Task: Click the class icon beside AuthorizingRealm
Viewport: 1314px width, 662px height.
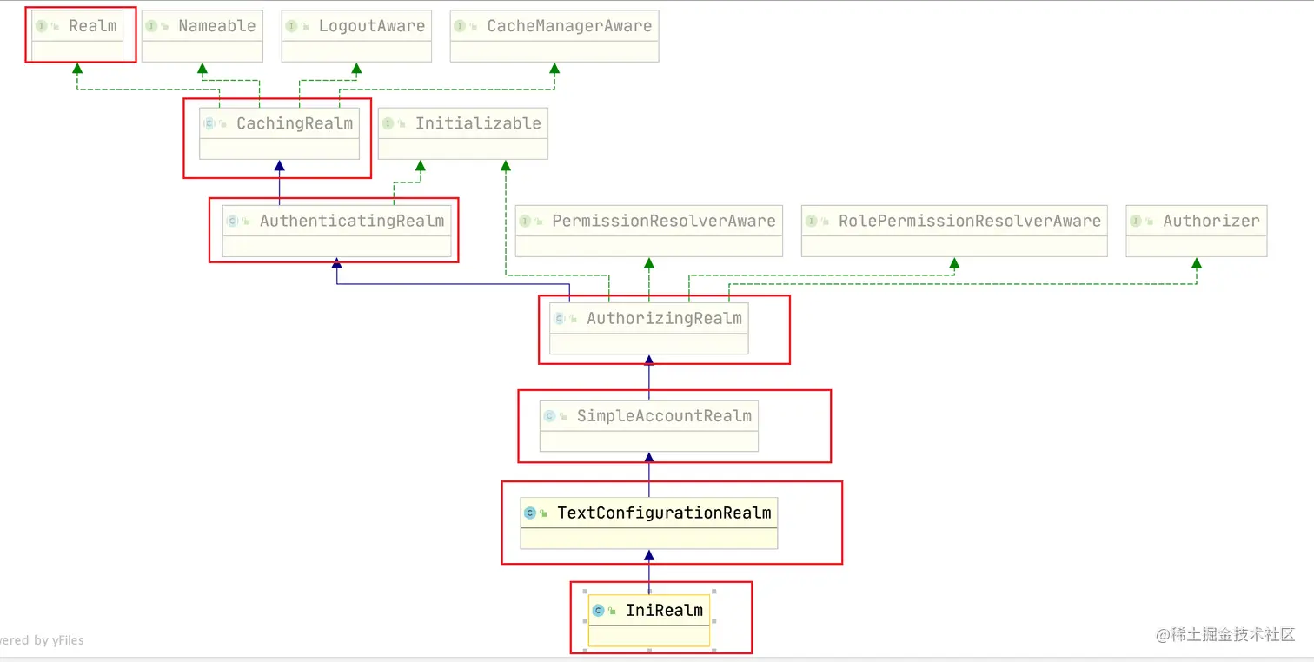Action: 560,319
